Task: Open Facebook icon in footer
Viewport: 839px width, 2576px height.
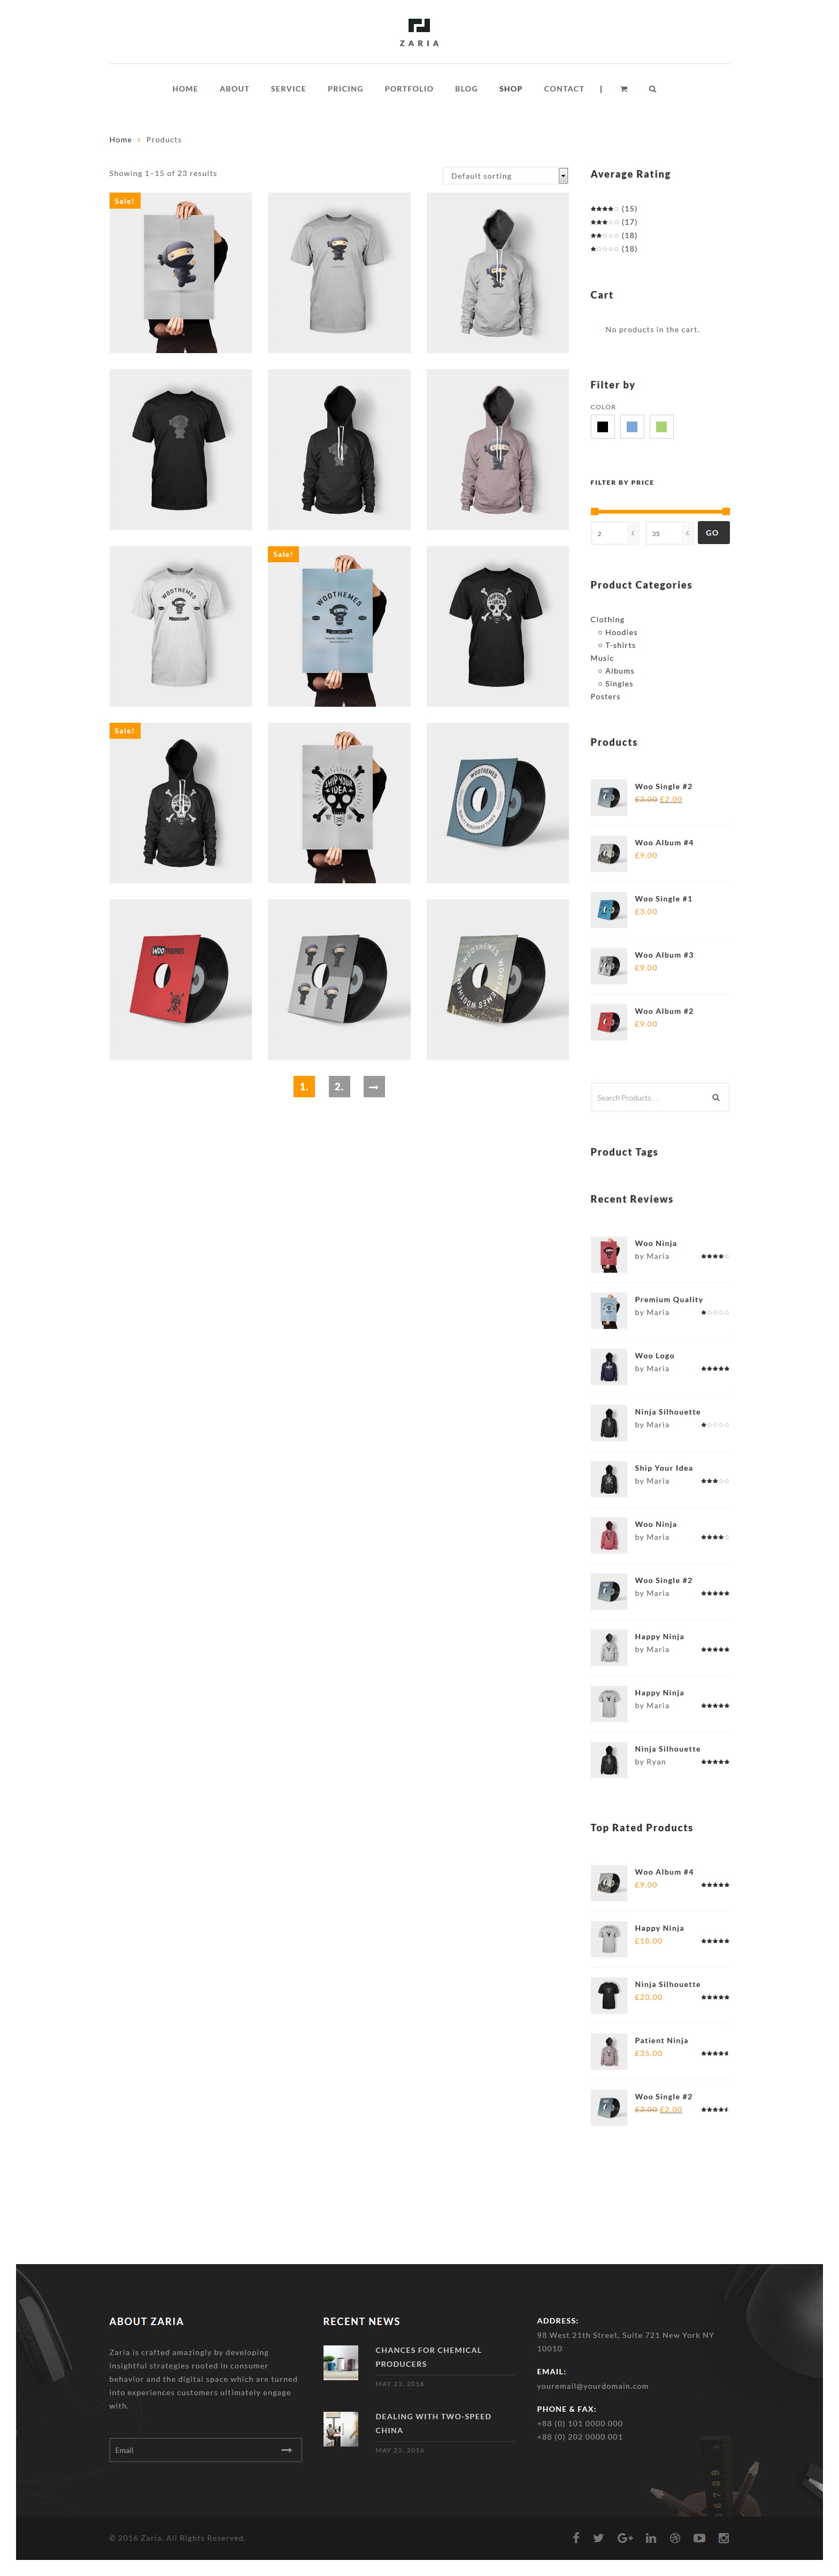Action: (576, 2537)
